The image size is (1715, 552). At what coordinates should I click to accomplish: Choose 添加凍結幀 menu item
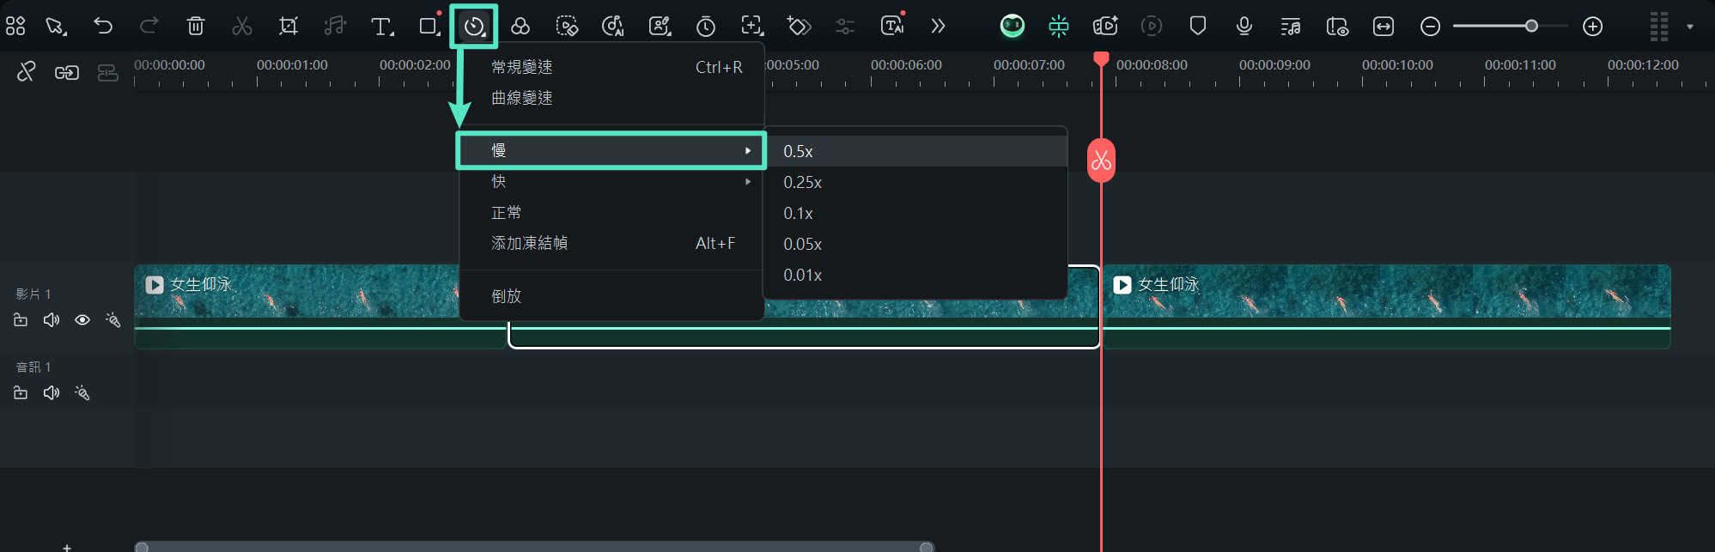click(612, 243)
